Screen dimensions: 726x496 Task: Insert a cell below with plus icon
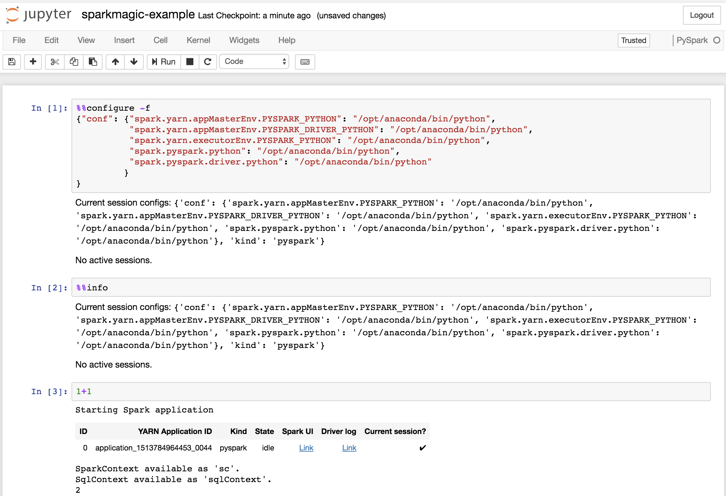point(33,62)
